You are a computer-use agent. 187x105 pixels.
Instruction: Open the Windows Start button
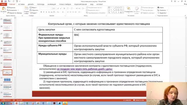tap(3, 103)
